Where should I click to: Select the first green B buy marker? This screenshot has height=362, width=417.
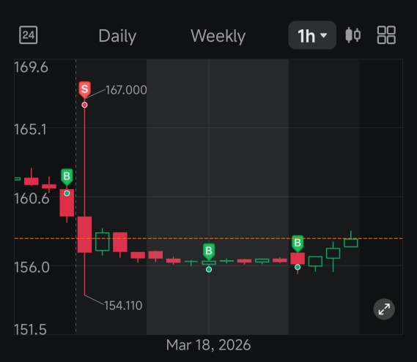point(67,177)
